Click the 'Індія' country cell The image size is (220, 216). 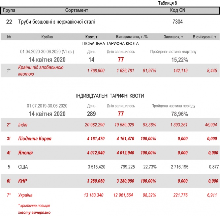point(23,125)
